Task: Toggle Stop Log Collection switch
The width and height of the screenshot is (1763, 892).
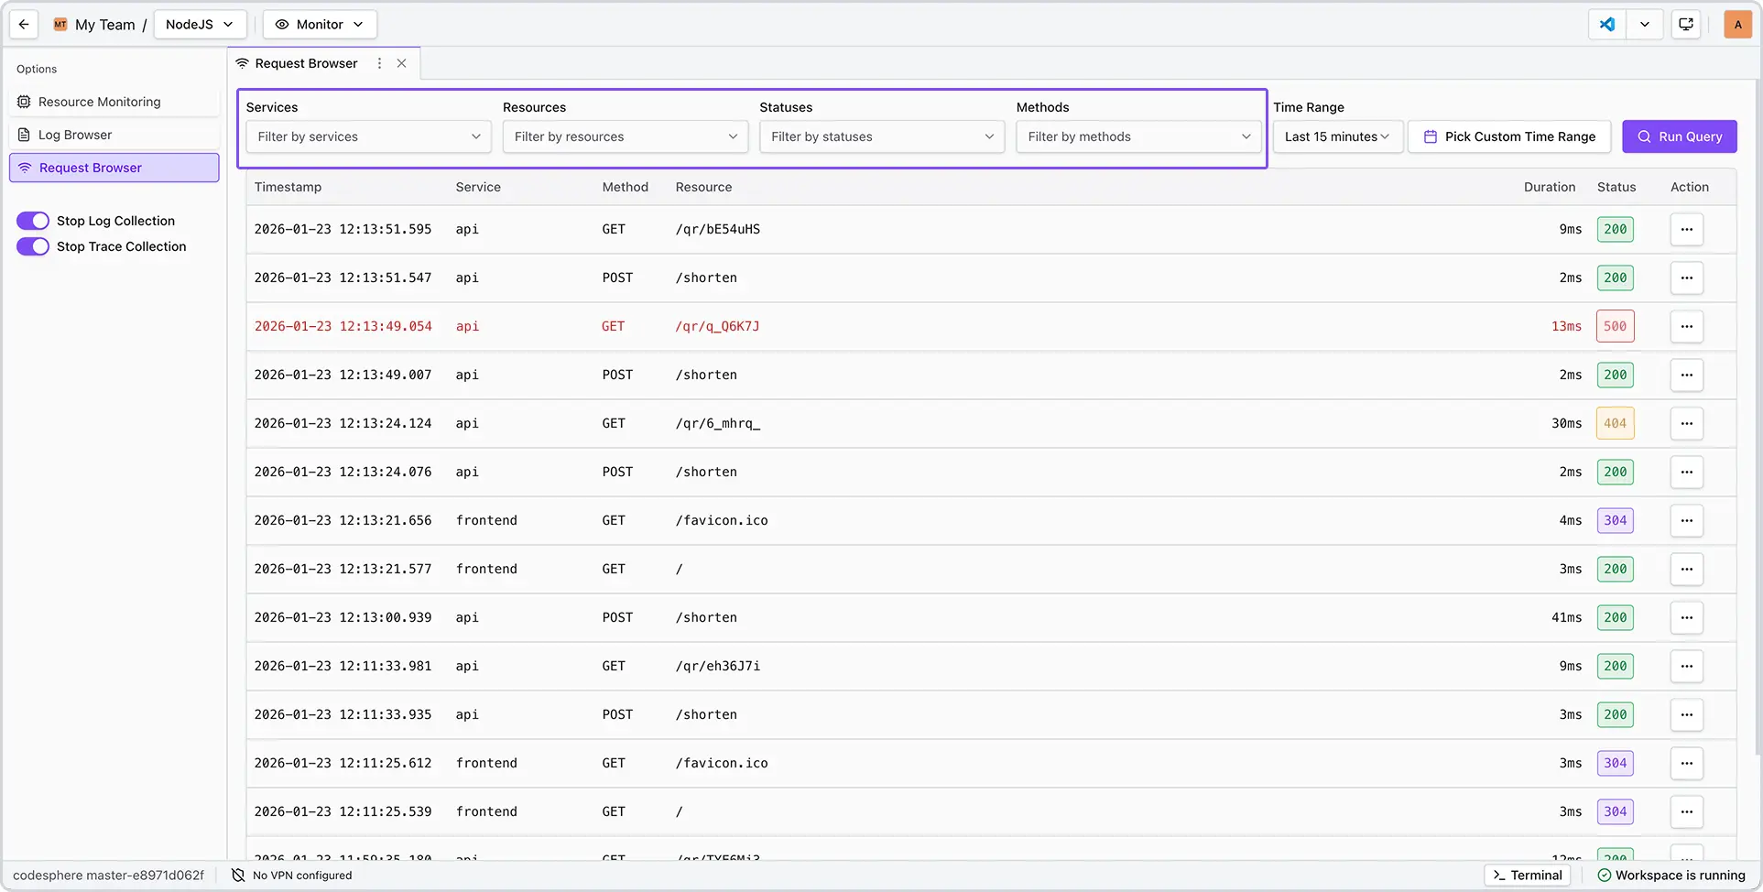Action: click(33, 221)
